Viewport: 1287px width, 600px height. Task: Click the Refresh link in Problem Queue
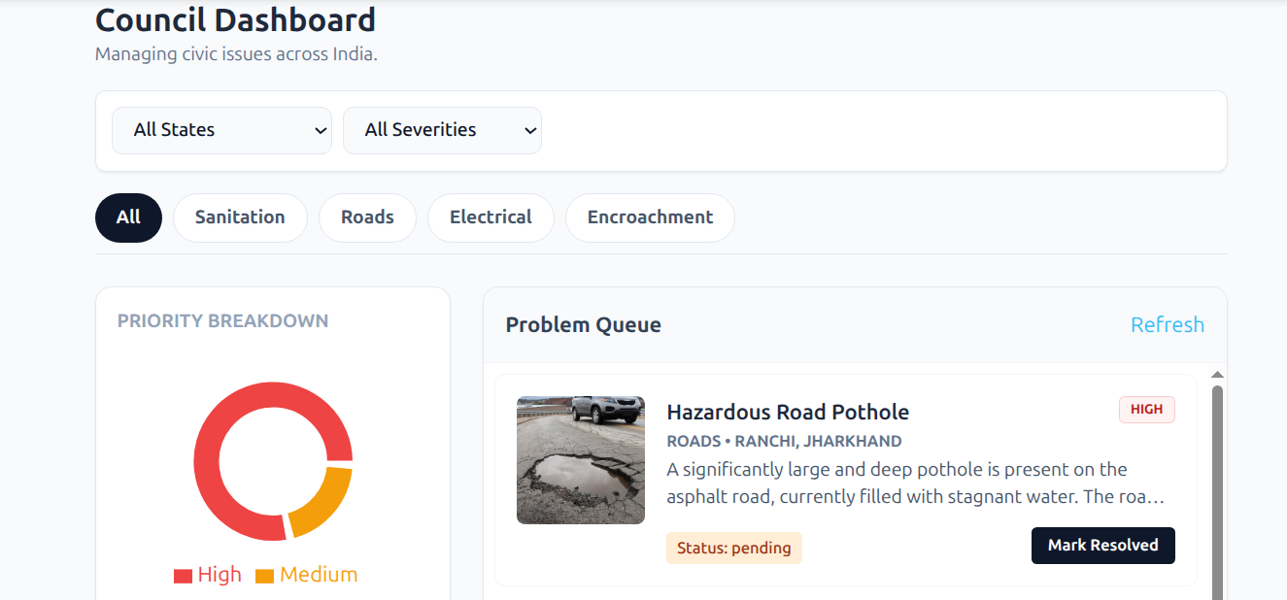point(1167,325)
